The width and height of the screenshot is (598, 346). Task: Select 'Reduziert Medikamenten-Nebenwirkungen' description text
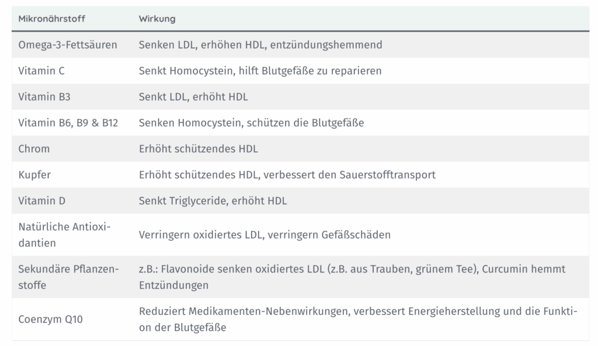[x=244, y=312]
